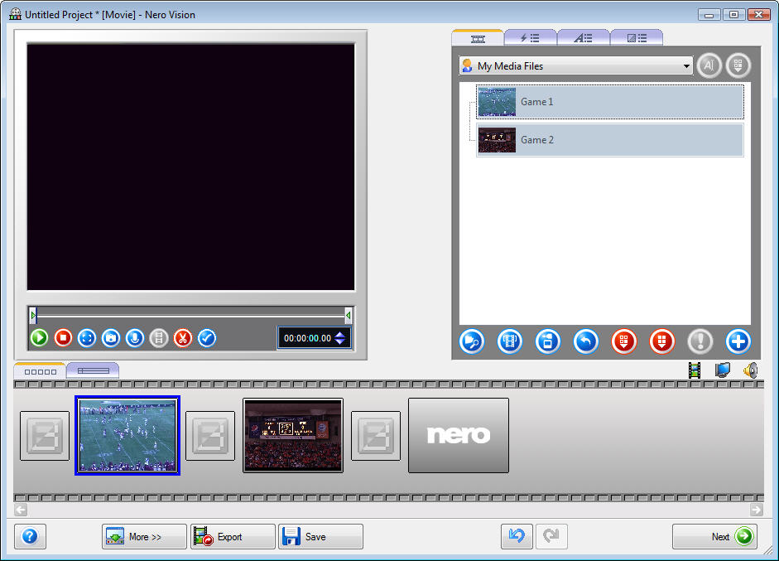Click the blue curved back-arrow icon
This screenshot has width=779, height=561.
click(x=586, y=341)
